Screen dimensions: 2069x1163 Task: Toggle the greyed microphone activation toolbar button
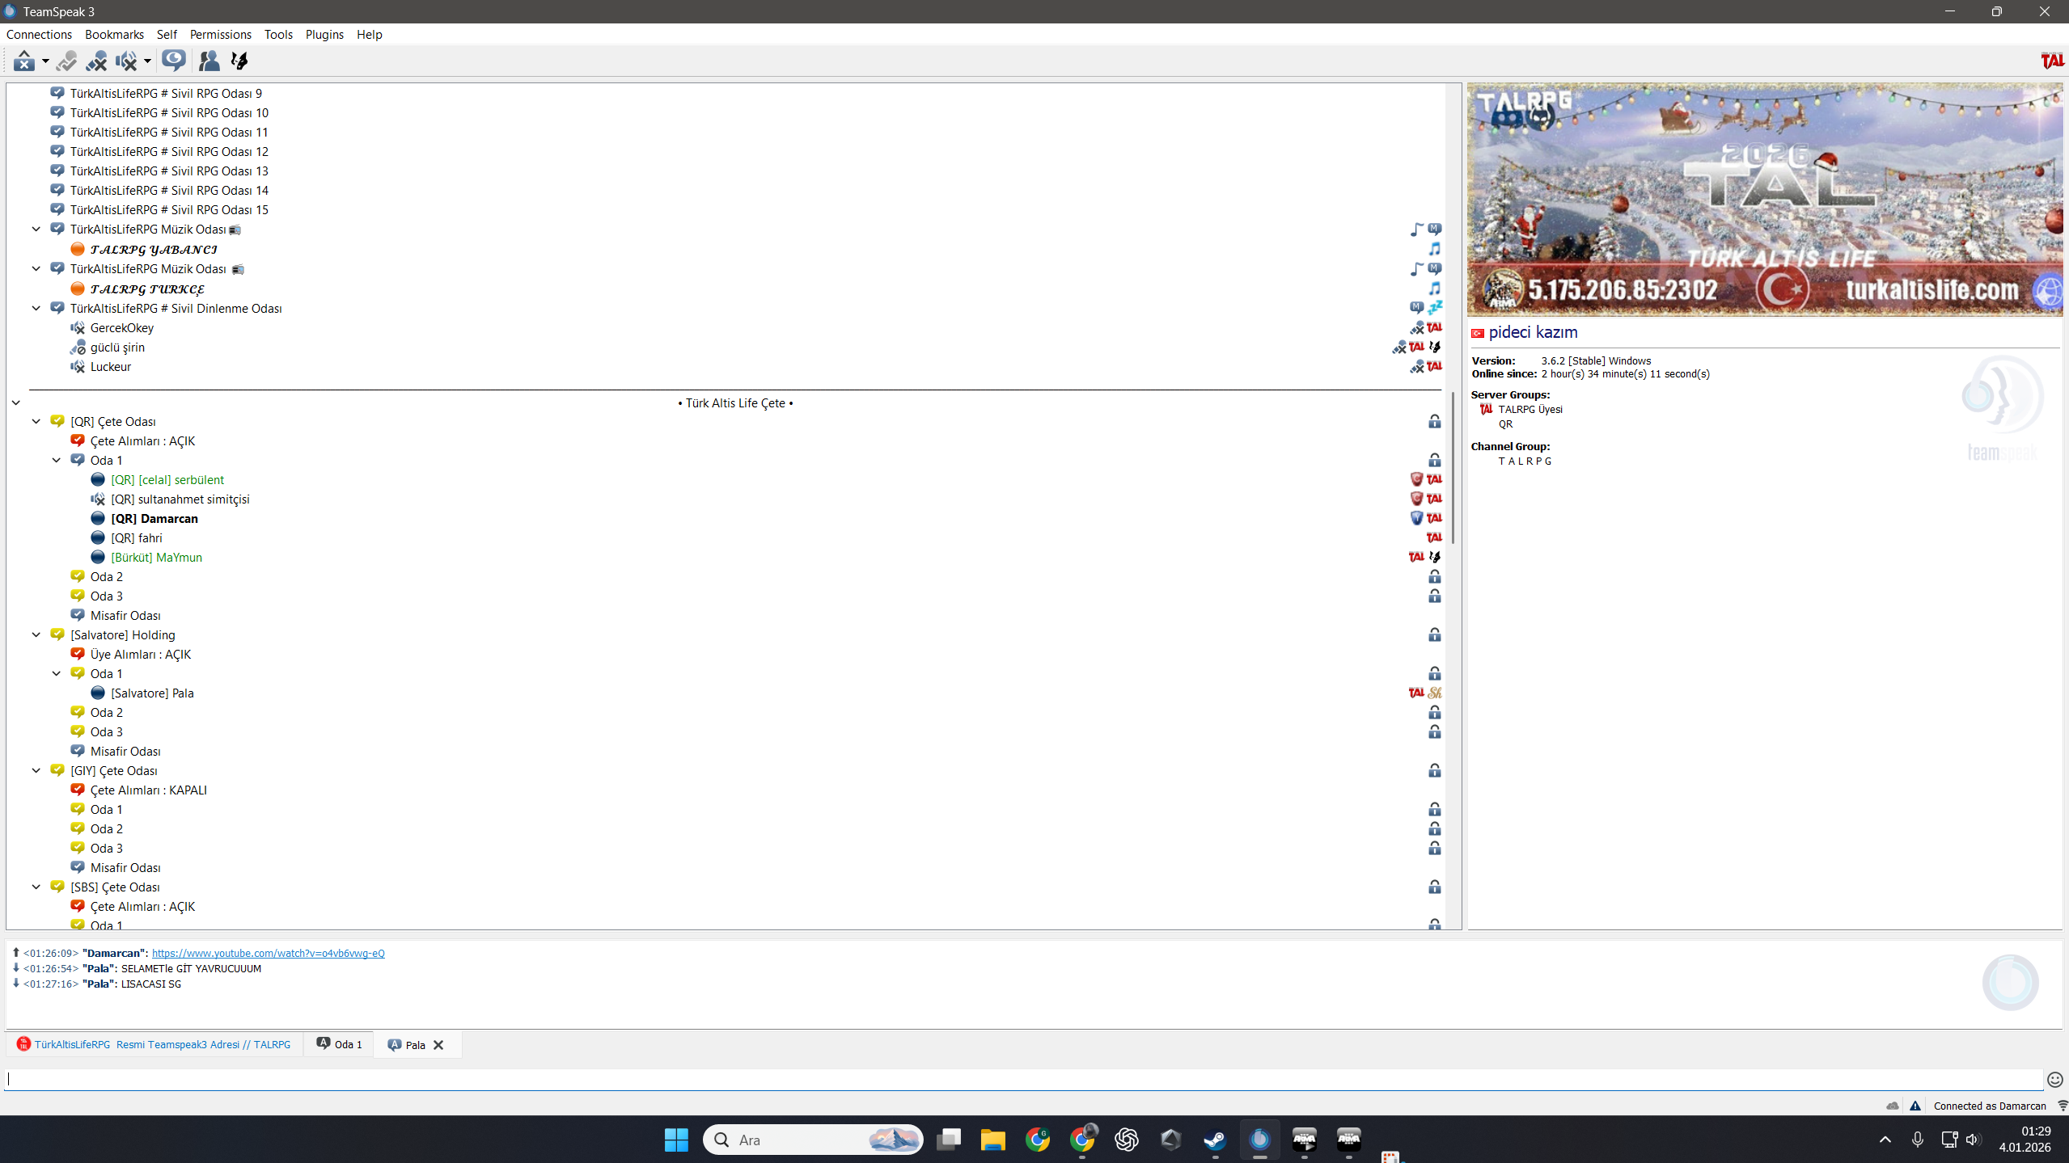(x=66, y=61)
